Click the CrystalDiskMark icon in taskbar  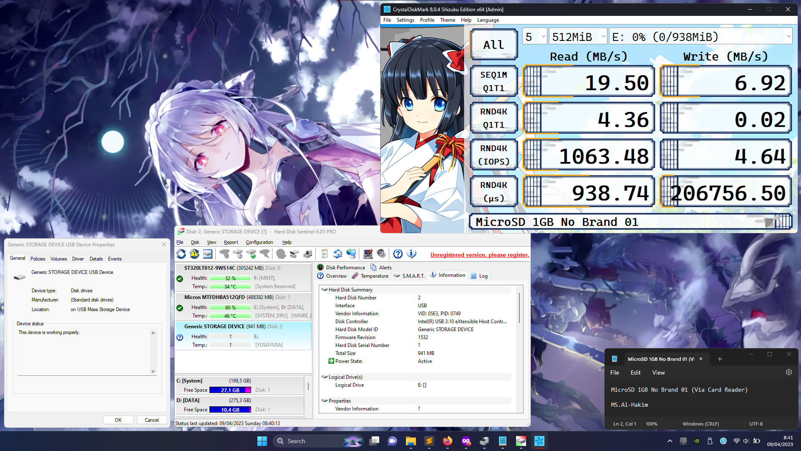pyautogui.click(x=539, y=441)
